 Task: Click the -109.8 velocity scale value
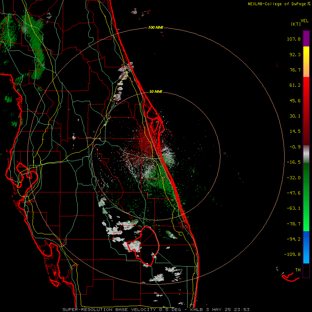tap(292, 254)
